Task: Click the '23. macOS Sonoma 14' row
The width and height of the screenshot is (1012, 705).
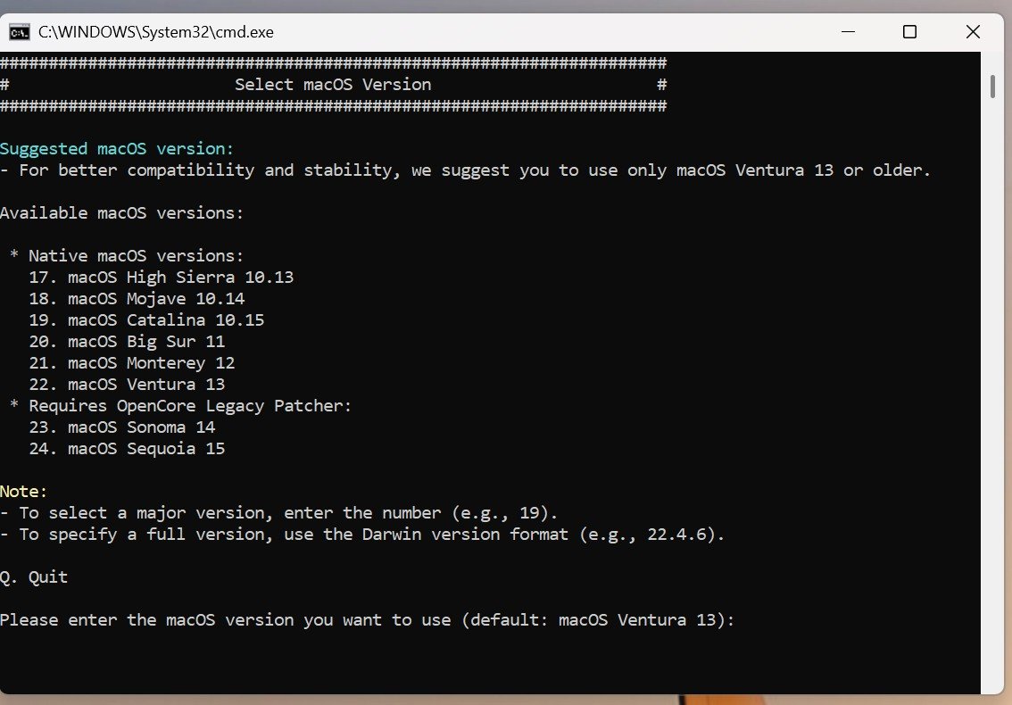Action: pos(122,427)
